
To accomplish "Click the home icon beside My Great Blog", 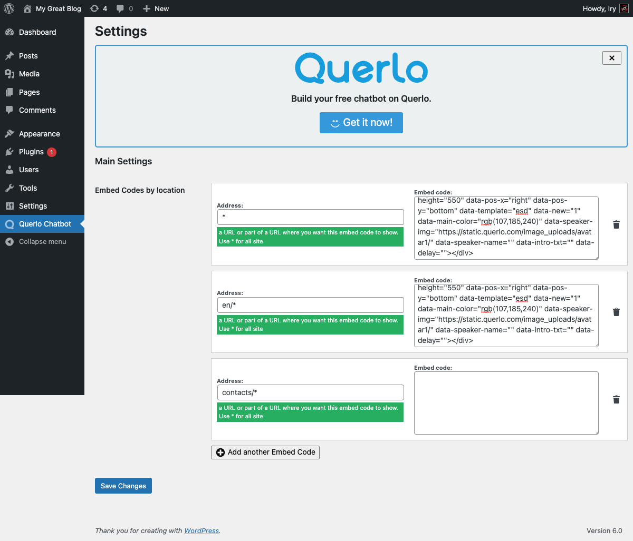I will pos(27,8).
